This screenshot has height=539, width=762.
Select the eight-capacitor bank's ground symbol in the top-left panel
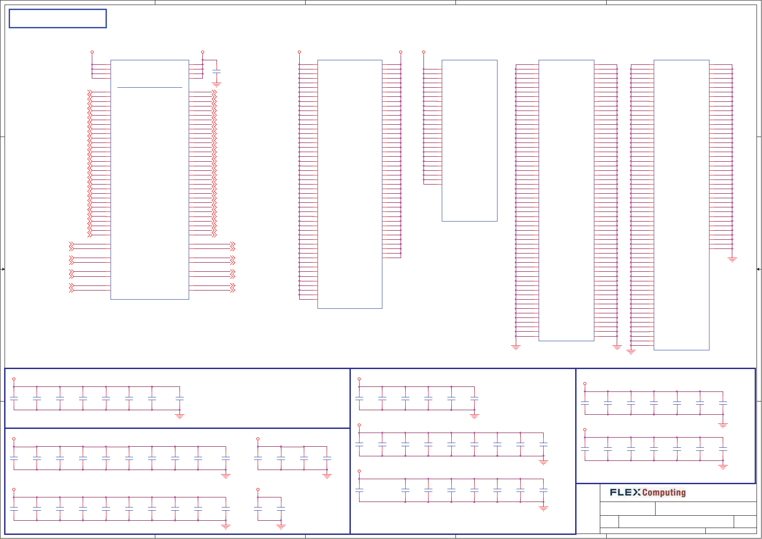180,416
